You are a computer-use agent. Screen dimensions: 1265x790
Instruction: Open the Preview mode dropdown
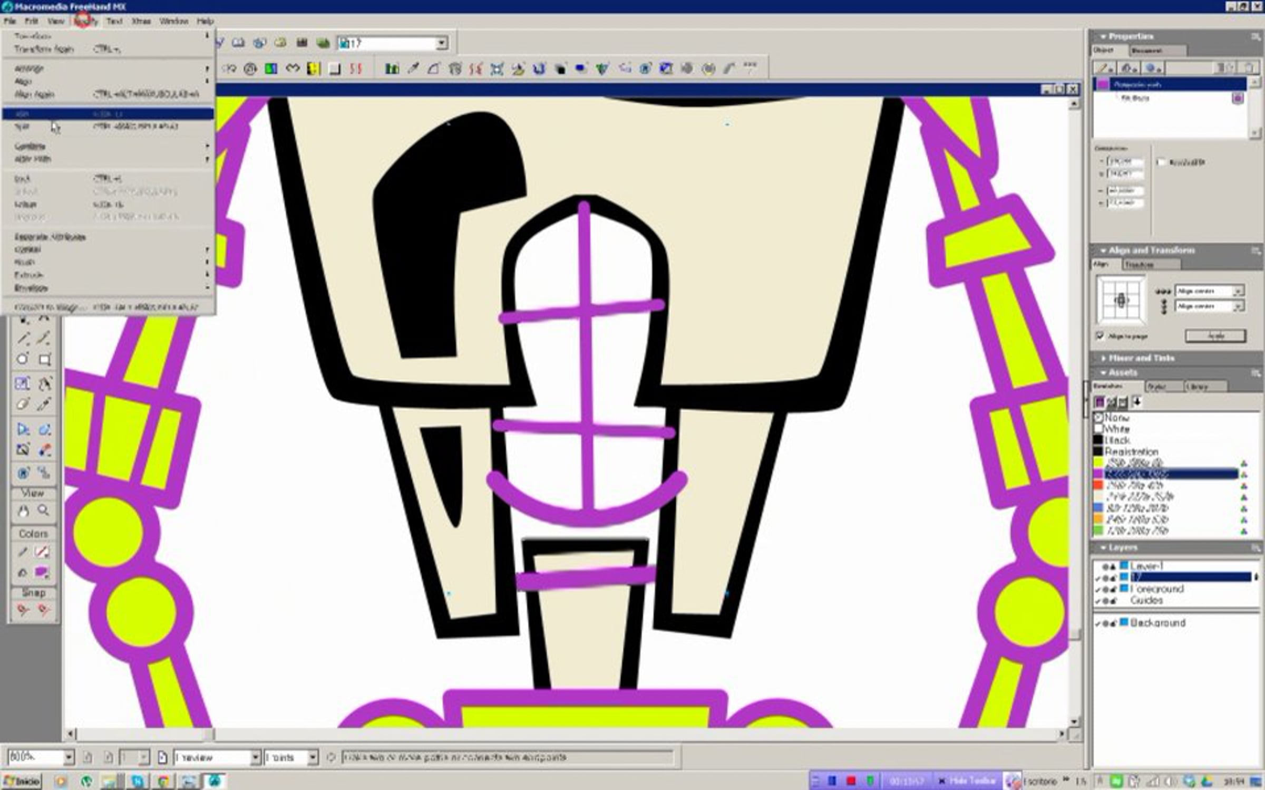click(x=255, y=757)
